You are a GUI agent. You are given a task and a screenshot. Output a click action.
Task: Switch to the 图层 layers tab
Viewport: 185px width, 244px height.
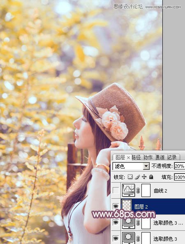(x=120, y=157)
